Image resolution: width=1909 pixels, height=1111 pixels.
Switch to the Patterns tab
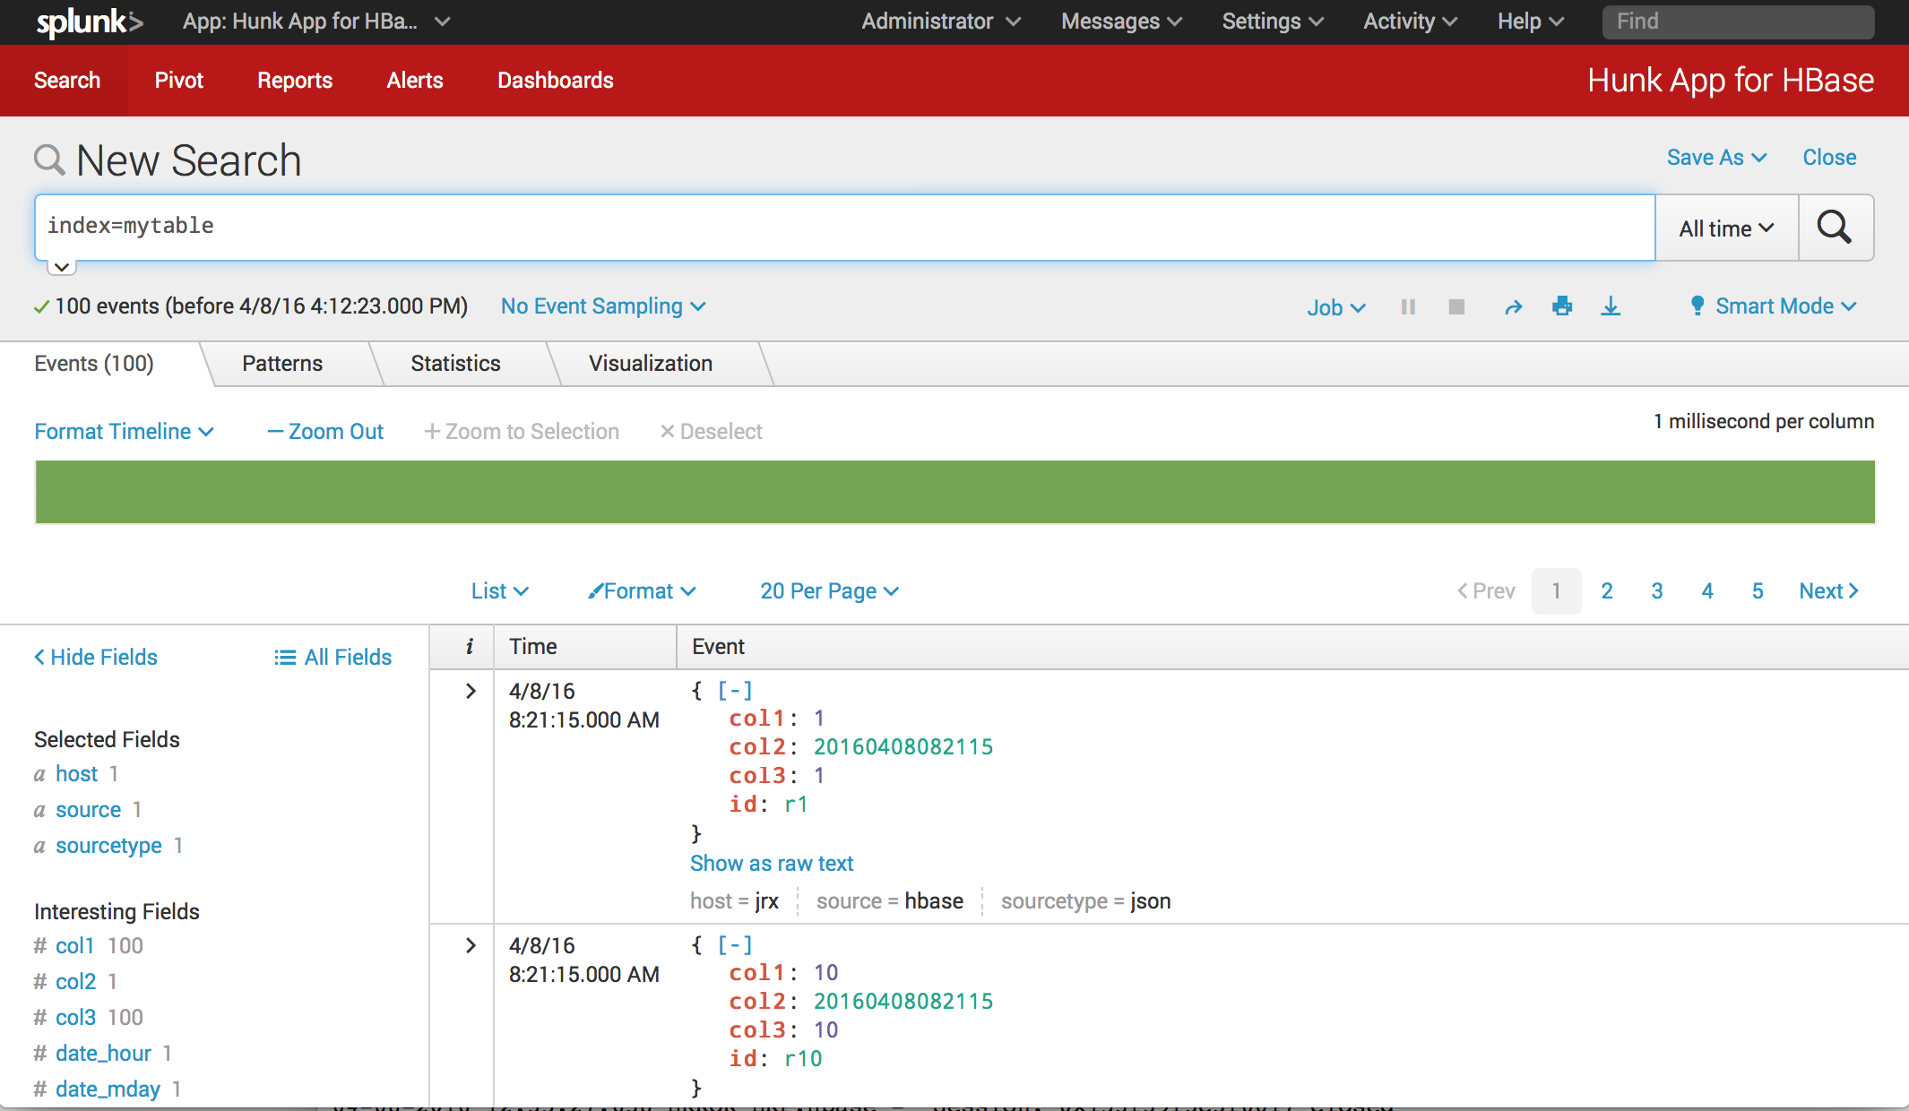point(282,364)
